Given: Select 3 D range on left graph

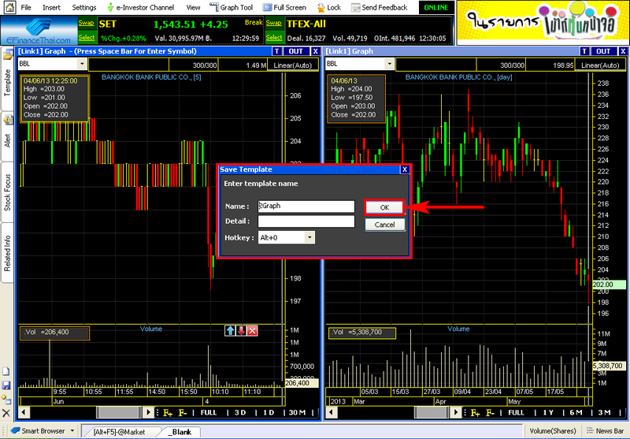Looking at the screenshot, I should [240, 412].
